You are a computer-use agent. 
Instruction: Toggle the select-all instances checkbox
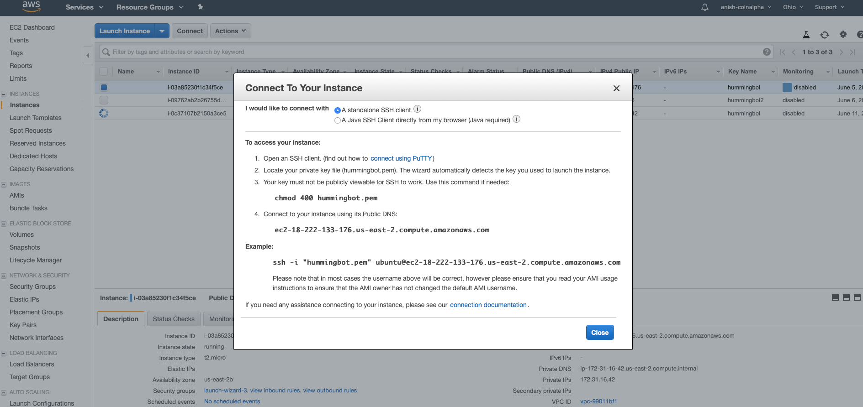tap(104, 71)
